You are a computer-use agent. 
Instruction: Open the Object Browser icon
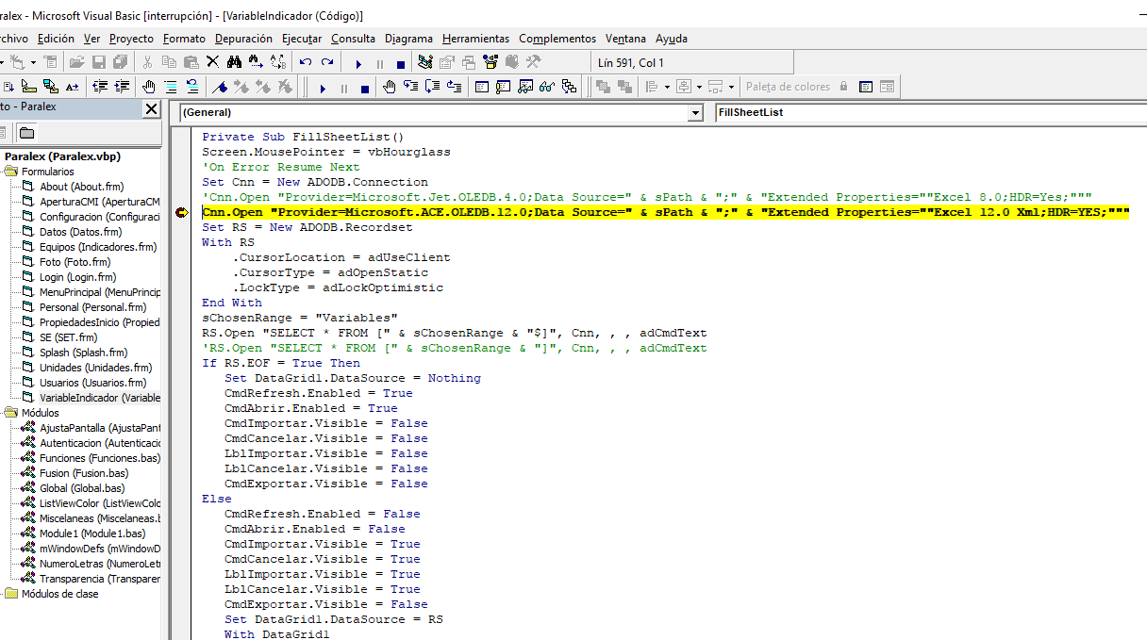click(490, 62)
